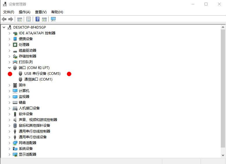Click the Forward arrow toolbar icon
This screenshot has width=226, height=164.
(x=11, y=19)
